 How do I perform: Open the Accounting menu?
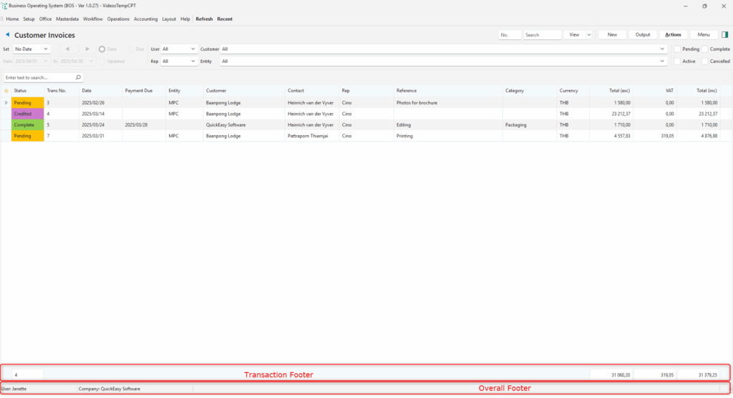click(x=145, y=19)
